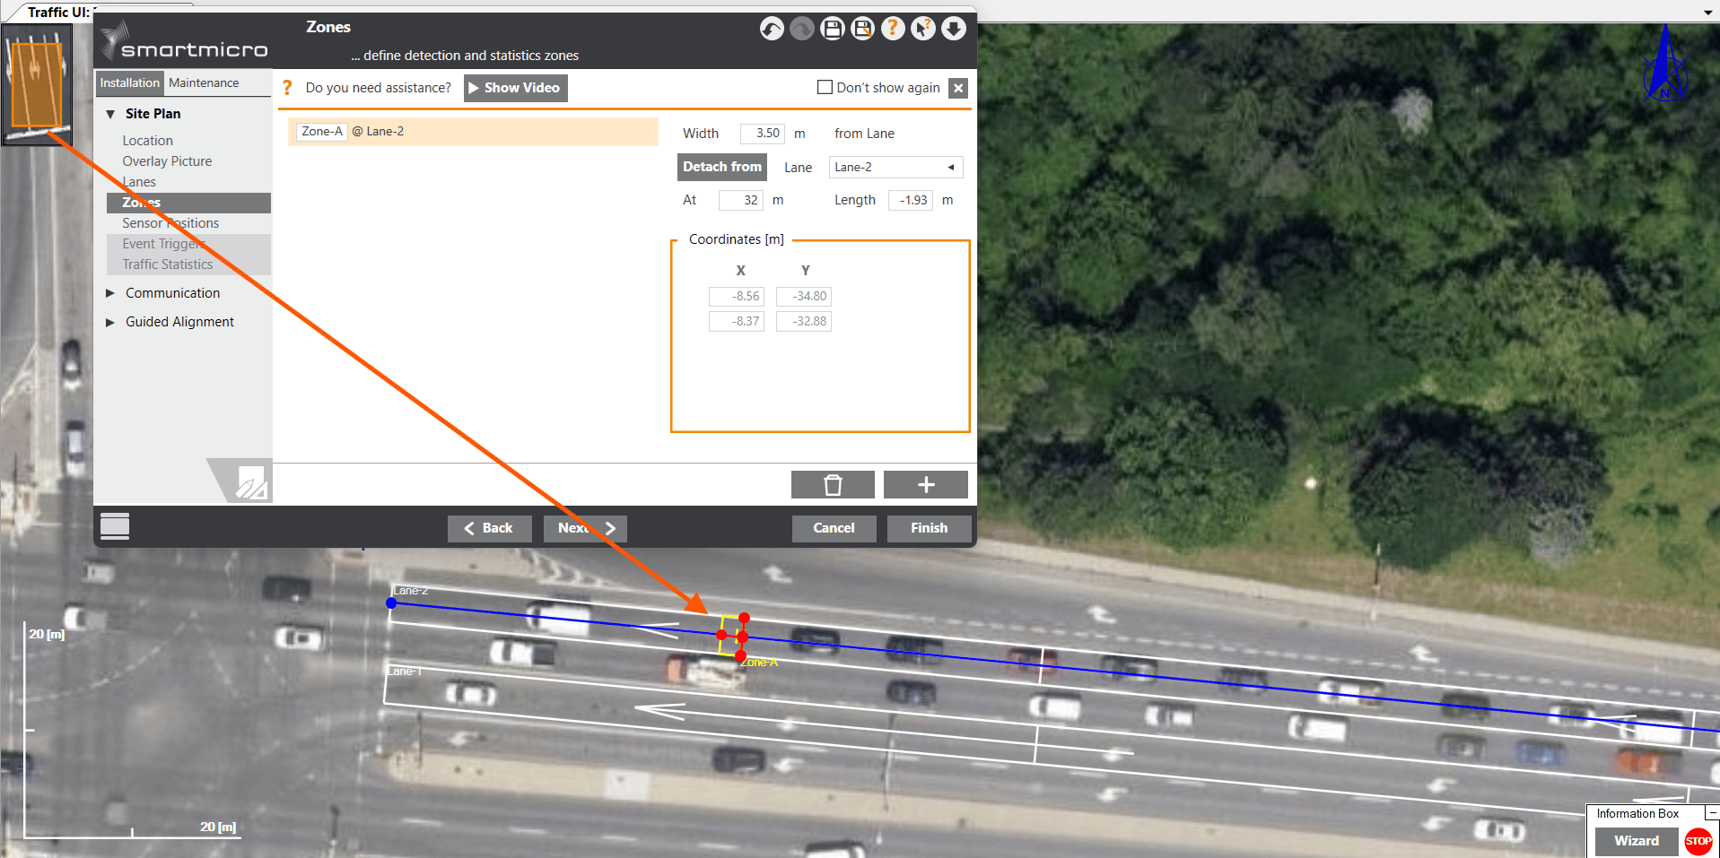Image resolution: width=1720 pixels, height=858 pixels.
Task: Minimize the Information Box panel
Action: (x=1712, y=813)
